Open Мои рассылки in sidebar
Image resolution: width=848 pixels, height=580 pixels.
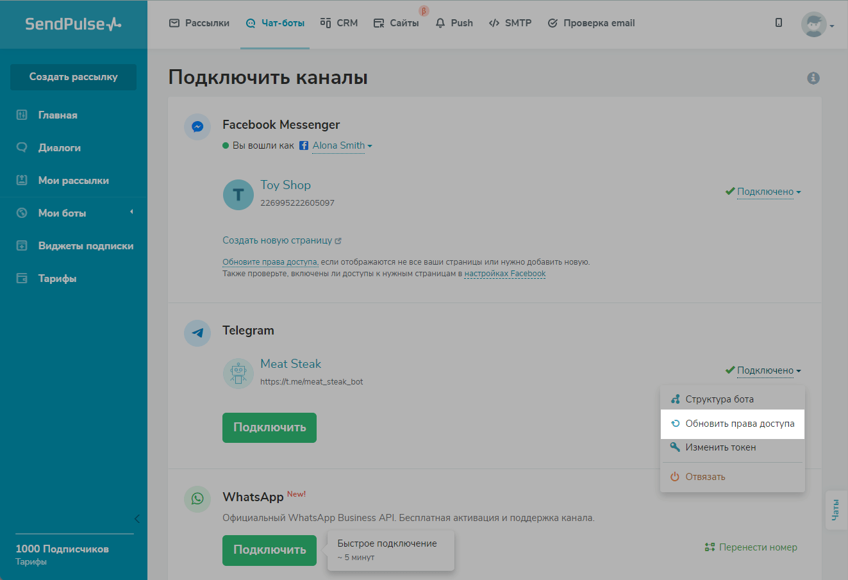coord(74,181)
